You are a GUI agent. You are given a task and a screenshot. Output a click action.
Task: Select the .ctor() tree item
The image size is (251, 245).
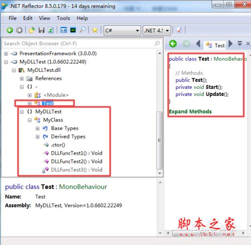click(58, 145)
